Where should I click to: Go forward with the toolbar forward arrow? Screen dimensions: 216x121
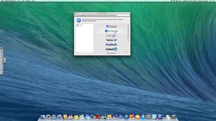click(78, 15)
